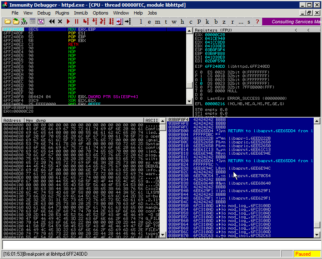Open Patches window via 'P' button
The height and width of the screenshot is (259, 322).
point(199,22)
